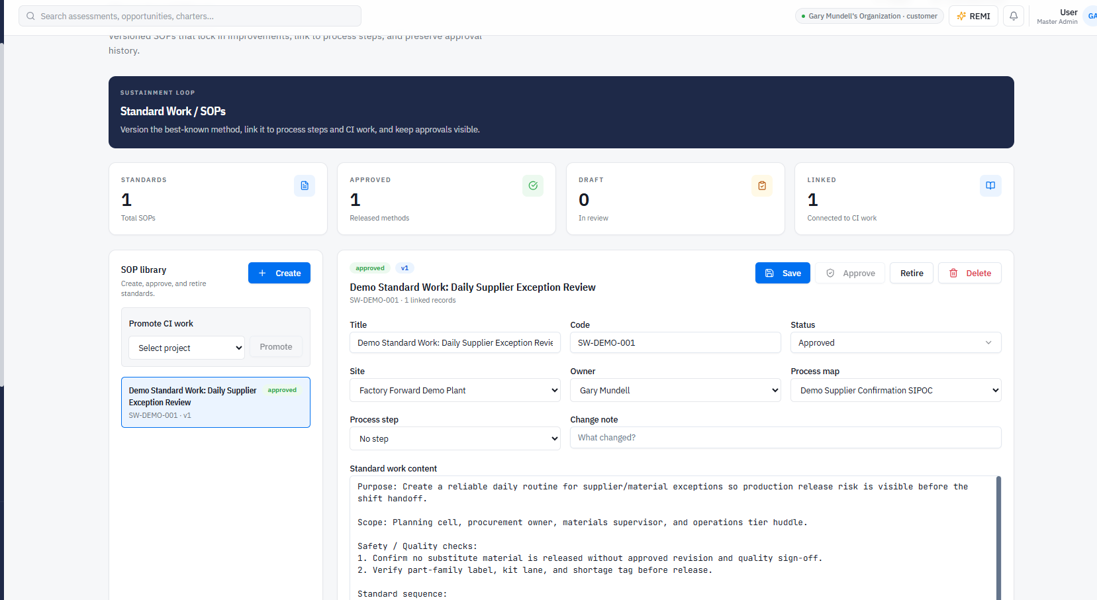Click the User Master Admin label
1097x600 pixels.
(1057, 17)
